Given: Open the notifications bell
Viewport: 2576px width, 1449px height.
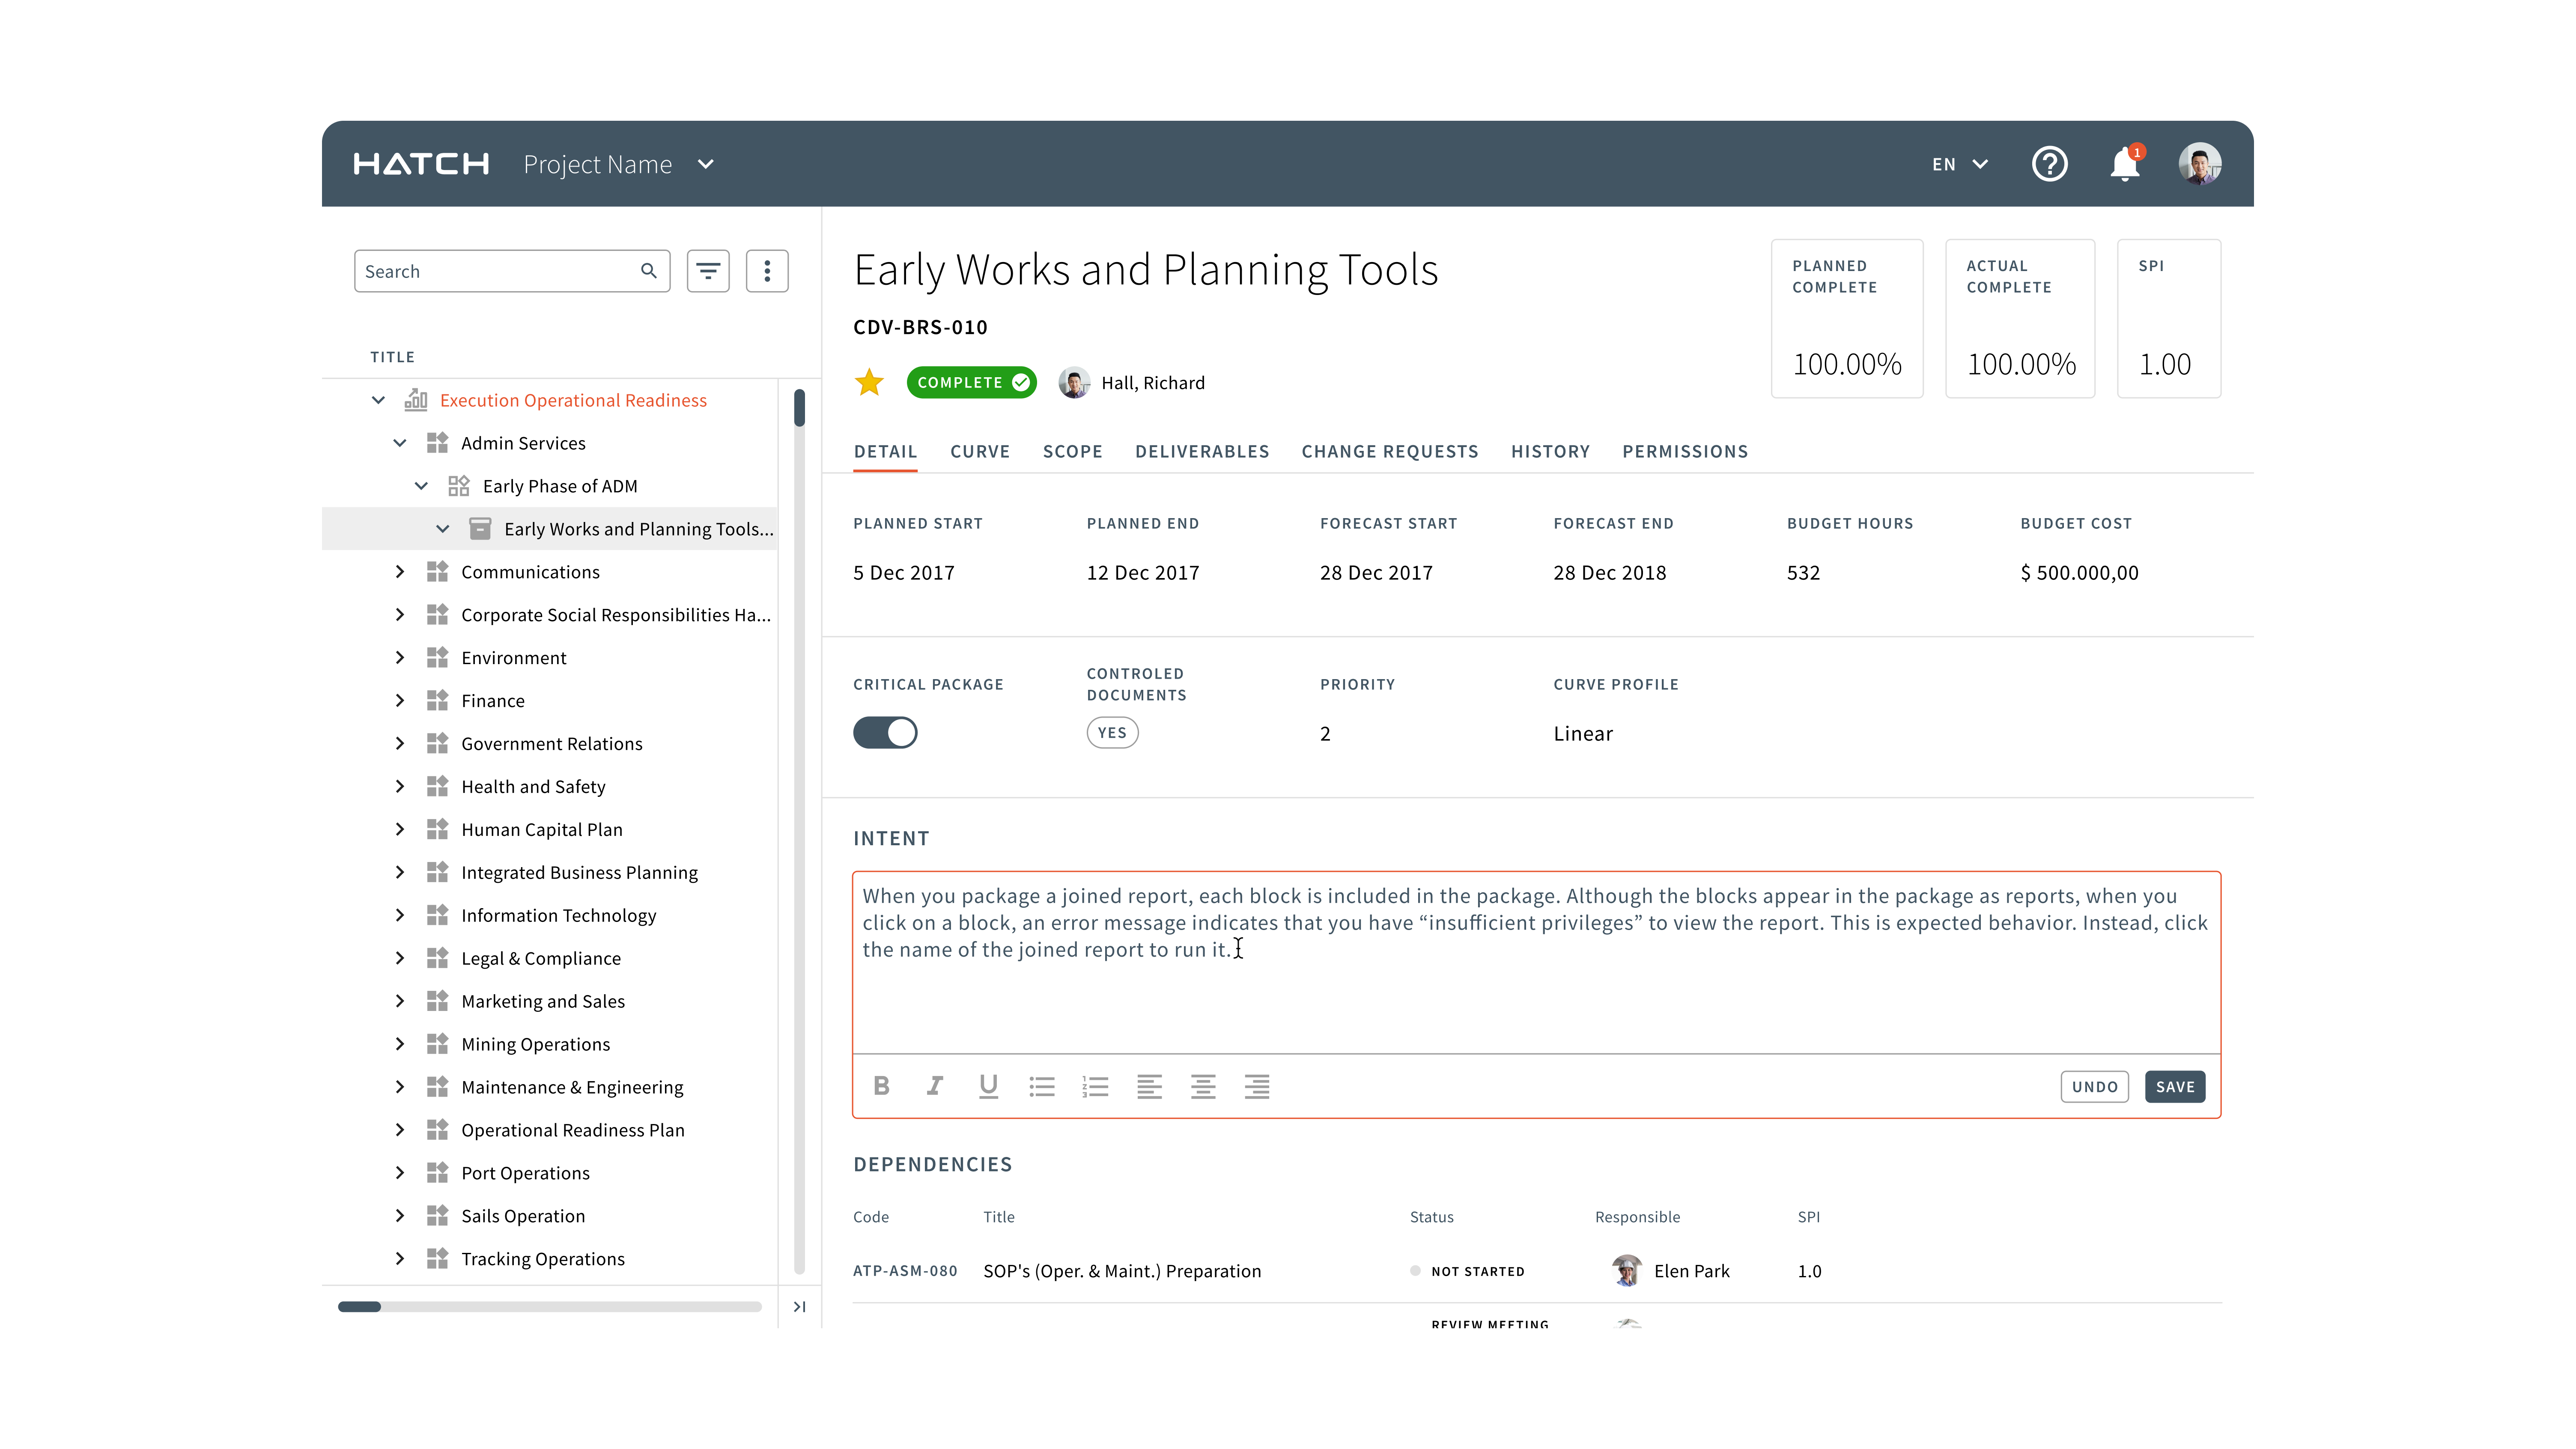Looking at the screenshot, I should [x=2124, y=164].
